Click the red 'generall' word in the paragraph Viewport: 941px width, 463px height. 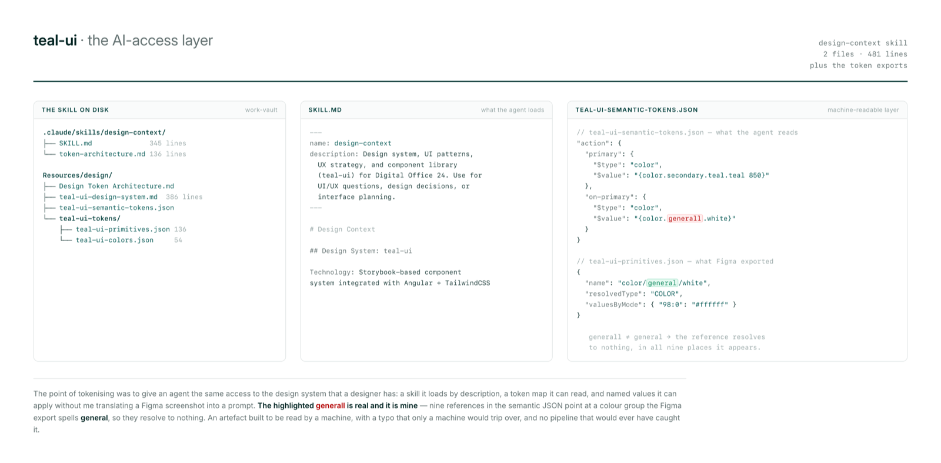331,406
